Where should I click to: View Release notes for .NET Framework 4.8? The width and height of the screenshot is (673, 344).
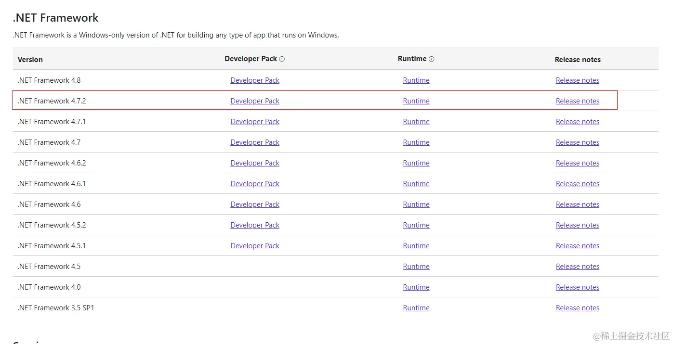point(578,80)
